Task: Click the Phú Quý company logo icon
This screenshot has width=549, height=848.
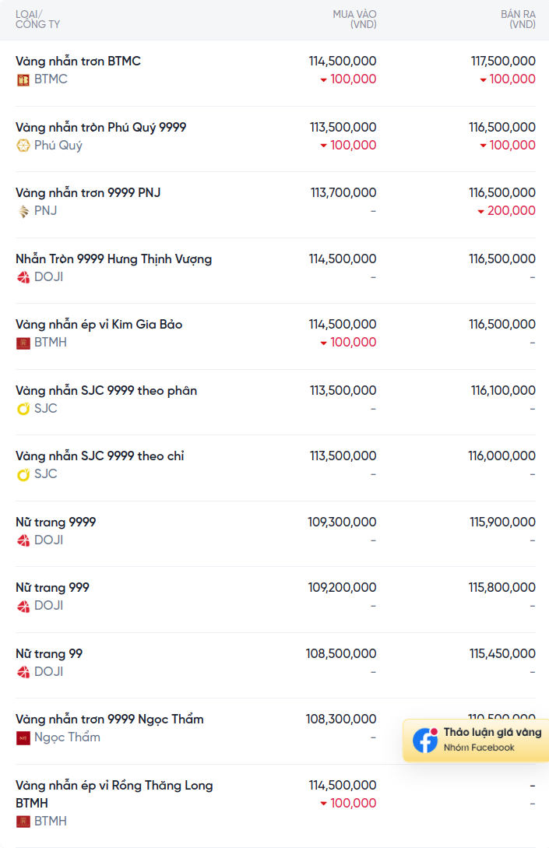Action: click(x=23, y=146)
